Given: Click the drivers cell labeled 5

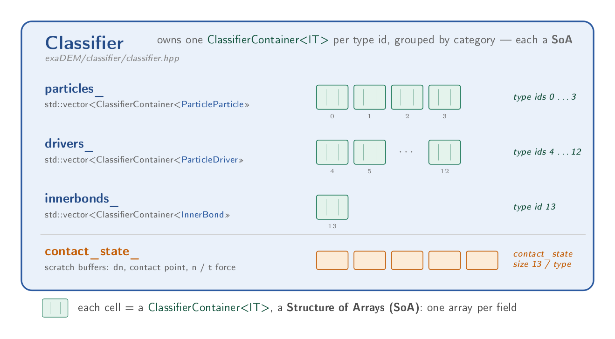Looking at the screenshot, I should click(x=370, y=152).
